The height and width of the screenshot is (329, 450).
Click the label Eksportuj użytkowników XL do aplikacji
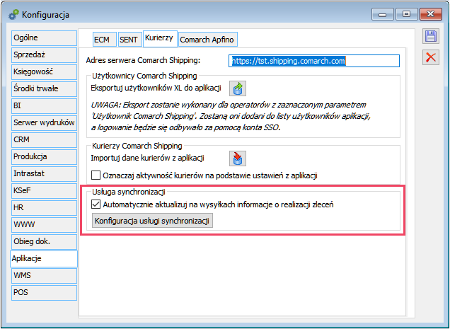156,88
